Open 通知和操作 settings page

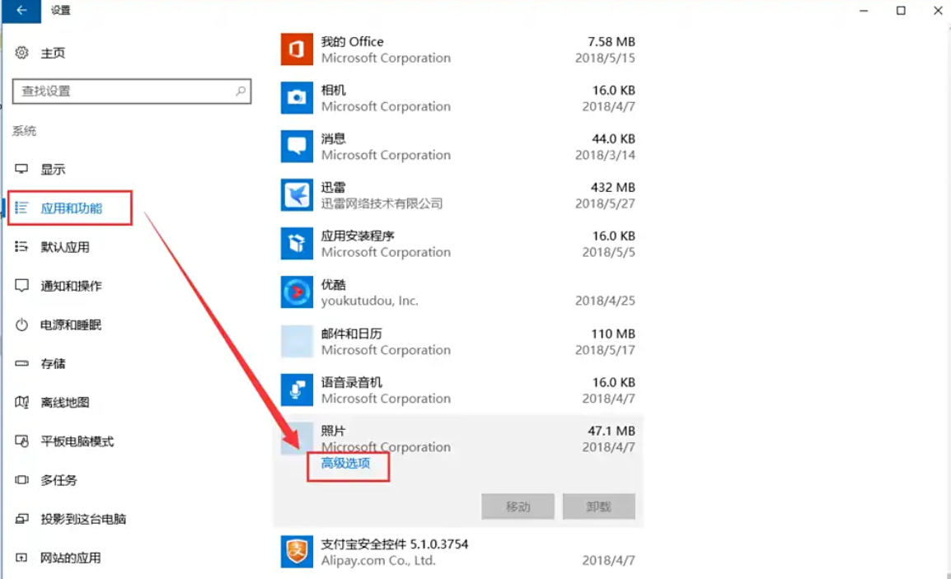coord(71,286)
